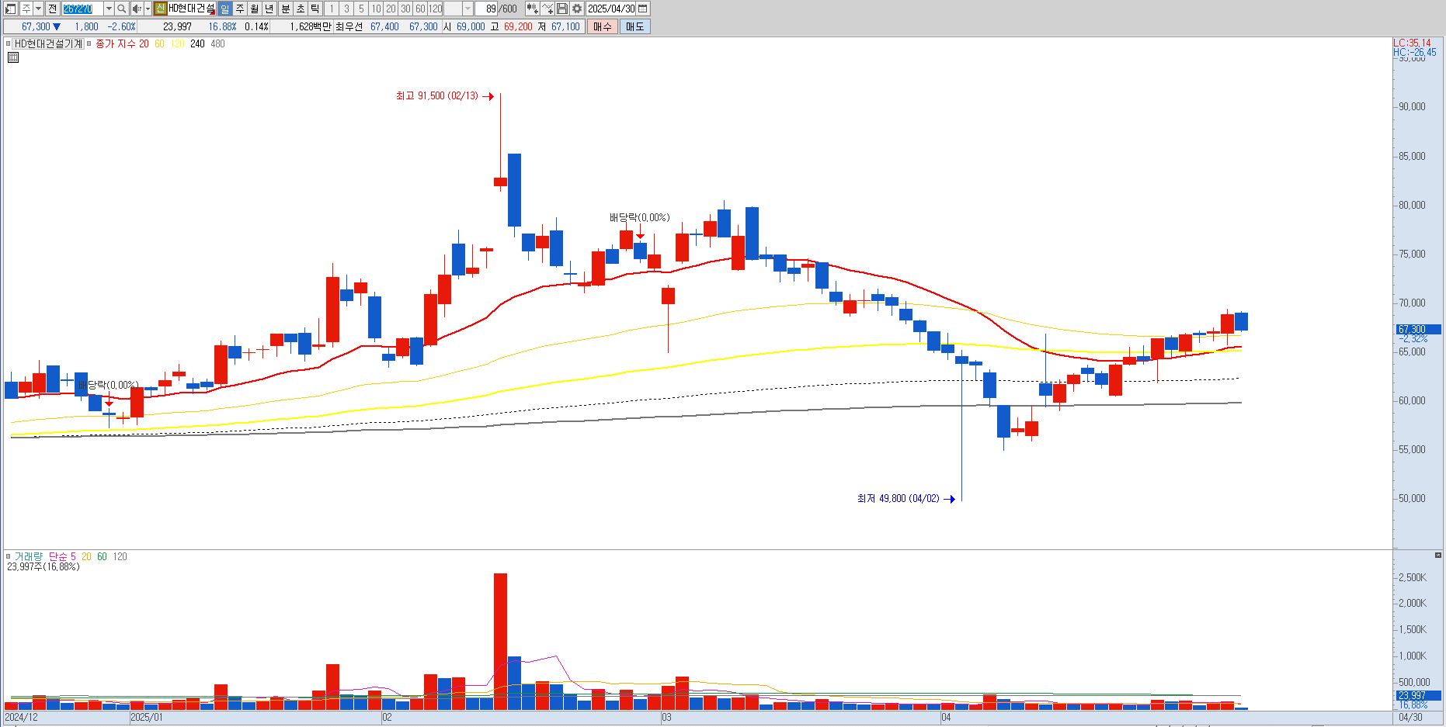The image size is (1446, 727).
Task: Open the dropdown arrow beside the speaker icon
Action: pyautogui.click(x=148, y=9)
